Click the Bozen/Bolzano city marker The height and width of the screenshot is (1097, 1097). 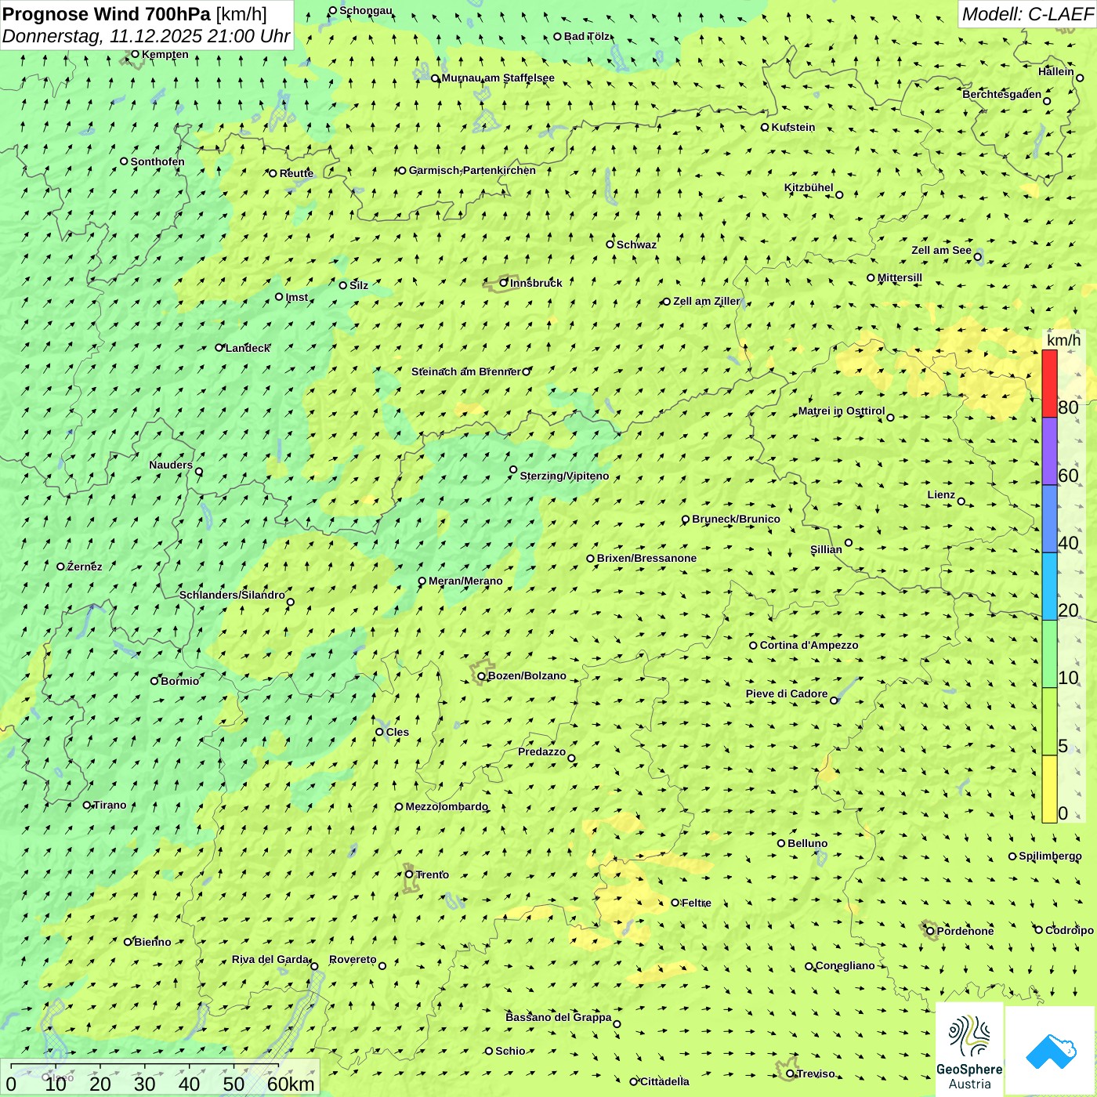click(x=481, y=676)
